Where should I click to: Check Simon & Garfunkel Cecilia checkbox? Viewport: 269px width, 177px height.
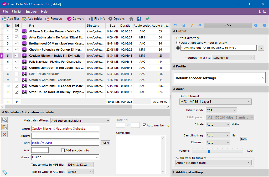coord(17,80)
